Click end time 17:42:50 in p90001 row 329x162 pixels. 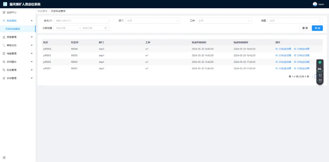244,69
